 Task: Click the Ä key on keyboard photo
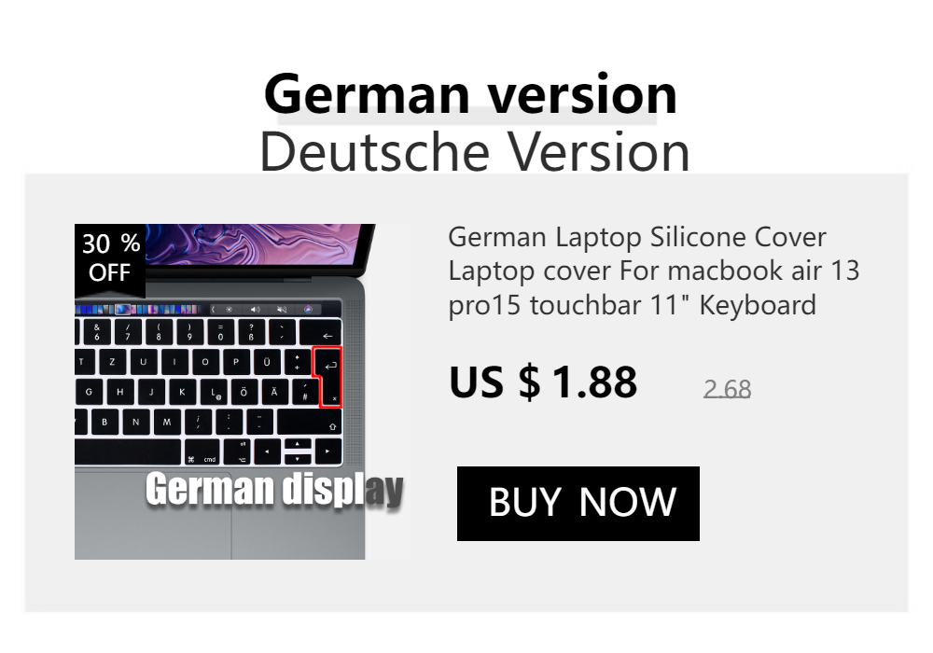click(x=274, y=392)
